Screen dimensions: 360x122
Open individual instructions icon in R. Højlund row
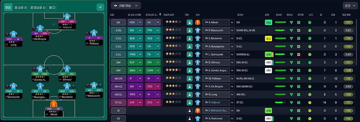(x=190, y=102)
